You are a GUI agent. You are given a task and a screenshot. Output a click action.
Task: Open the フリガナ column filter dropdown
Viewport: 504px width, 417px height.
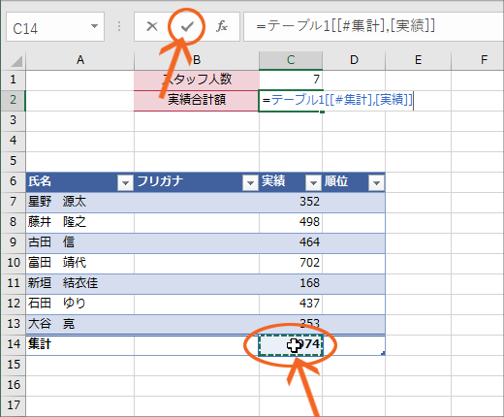[250, 183]
